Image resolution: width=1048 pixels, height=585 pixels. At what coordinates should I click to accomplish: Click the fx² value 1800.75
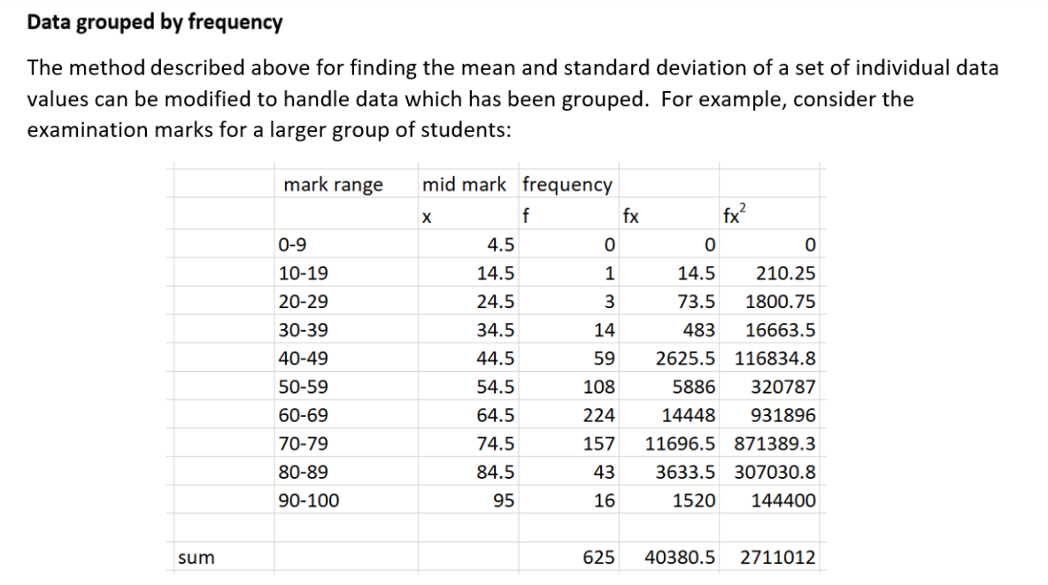tap(781, 302)
